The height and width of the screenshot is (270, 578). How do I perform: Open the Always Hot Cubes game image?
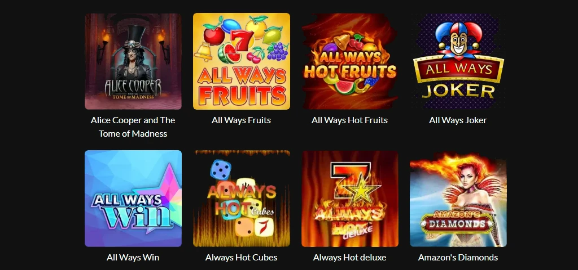tap(242, 199)
